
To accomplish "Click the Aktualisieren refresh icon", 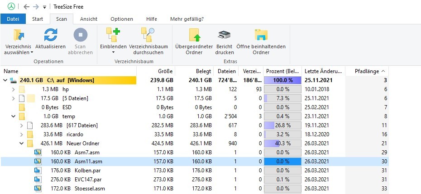I will (50, 35).
